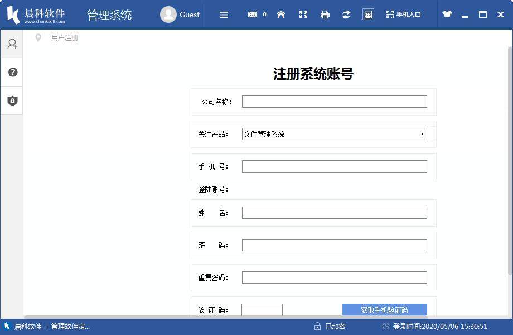The image size is (513, 335).
Task: Select the add-user icon in the left sidebar
Action: pyautogui.click(x=12, y=44)
